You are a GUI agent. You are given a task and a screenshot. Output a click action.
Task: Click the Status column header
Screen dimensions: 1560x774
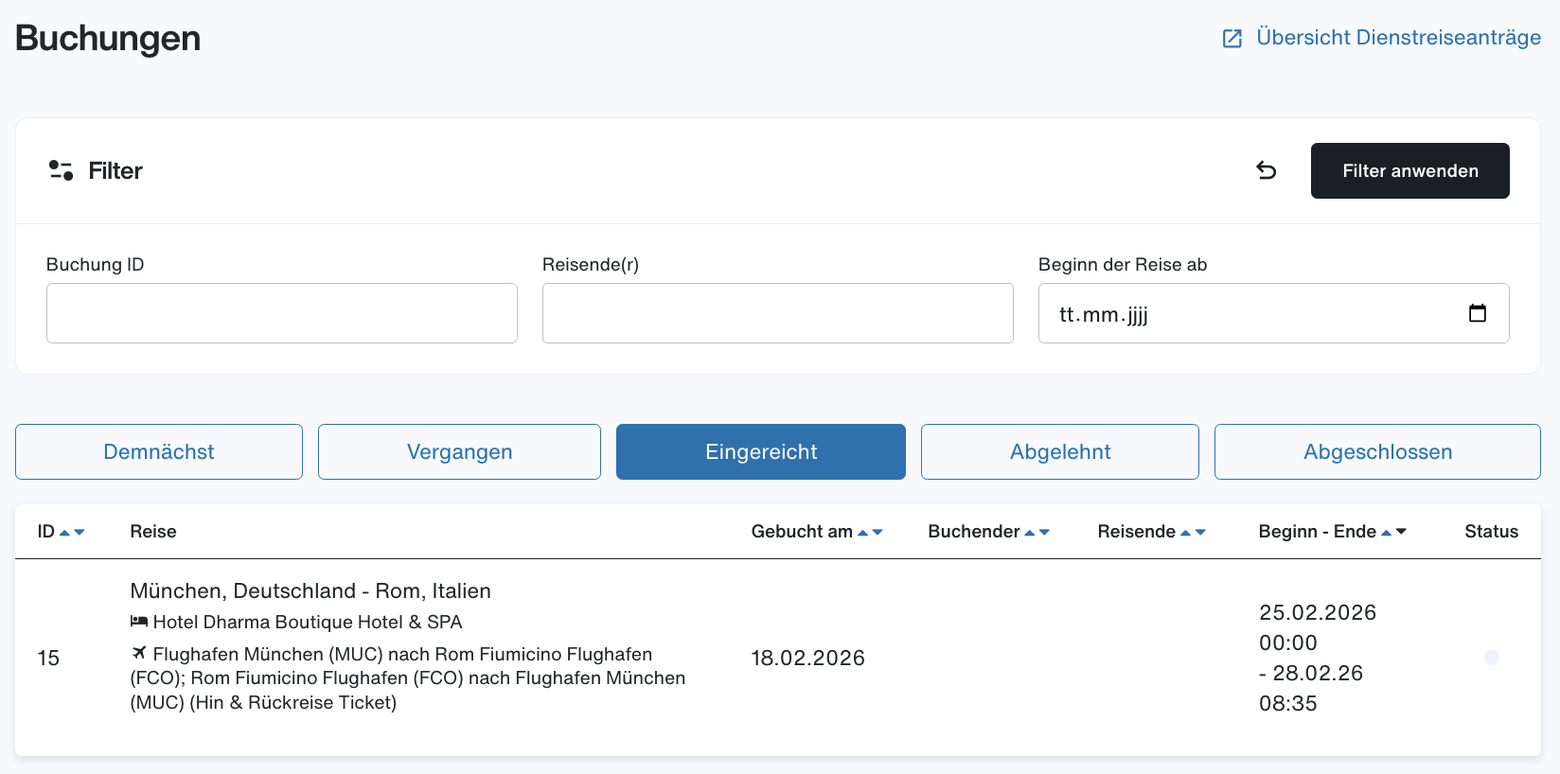[1491, 532]
